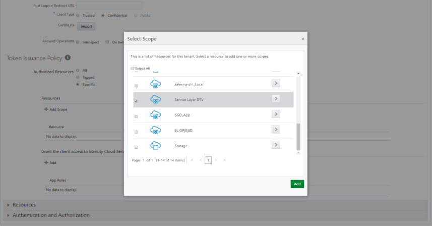Close the Select Scope dialog

(303, 39)
